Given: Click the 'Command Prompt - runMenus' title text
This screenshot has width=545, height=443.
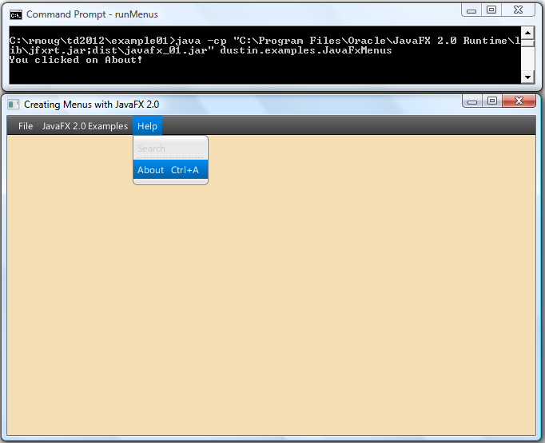Looking at the screenshot, I should [92, 14].
